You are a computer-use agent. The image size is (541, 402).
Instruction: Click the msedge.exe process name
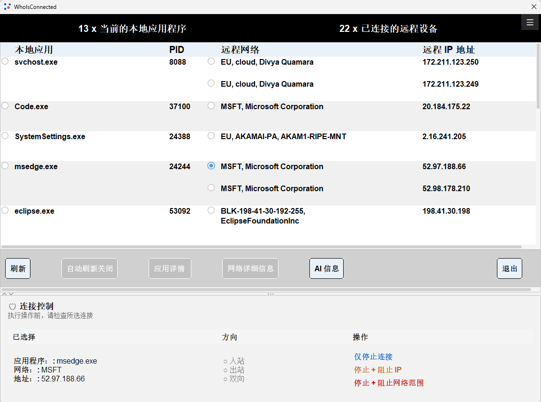(x=36, y=166)
